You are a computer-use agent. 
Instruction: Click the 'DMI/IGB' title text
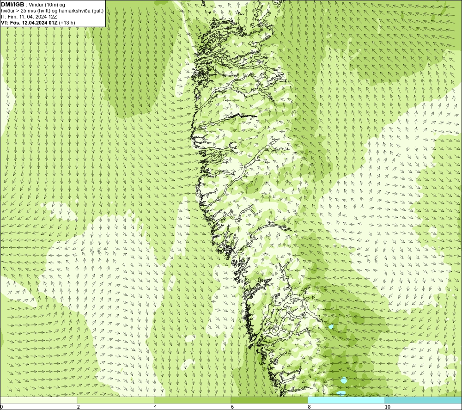click(x=12, y=5)
